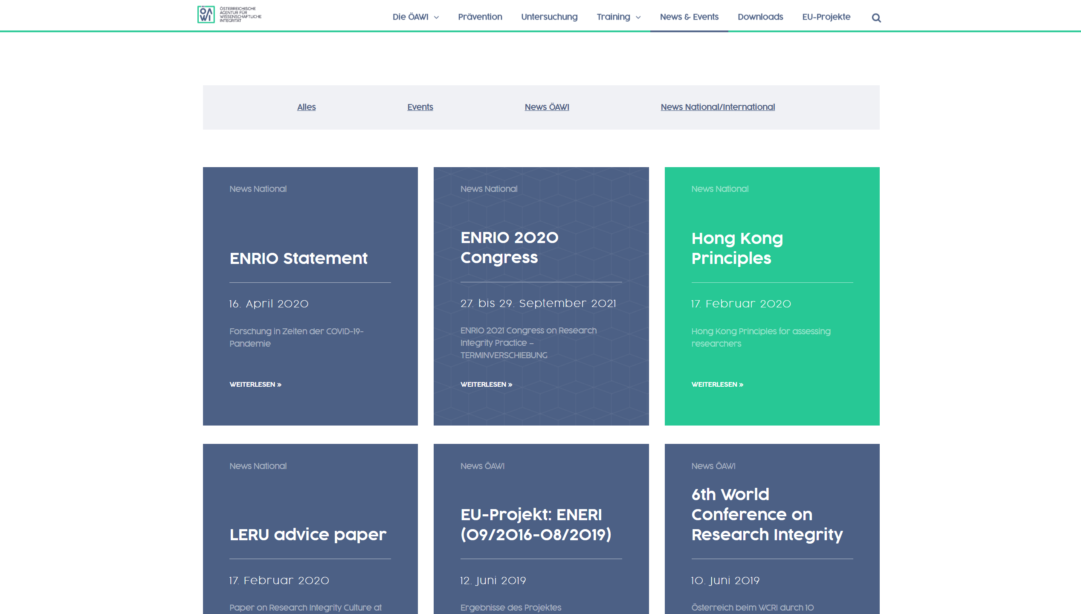Click 17. Februar 2020 on Hong Kong Principles card
The height and width of the screenshot is (614, 1081).
pyautogui.click(x=741, y=304)
